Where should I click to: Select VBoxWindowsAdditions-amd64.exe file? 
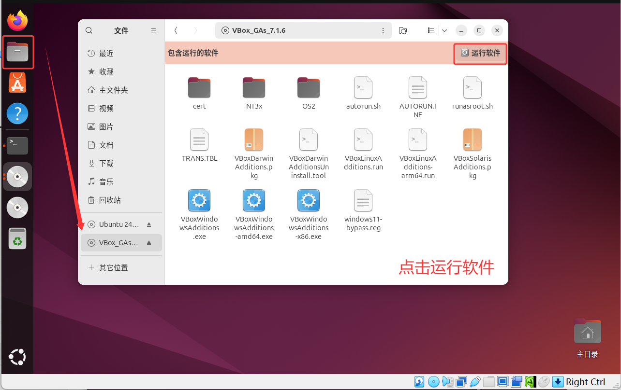(x=254, y=215)
